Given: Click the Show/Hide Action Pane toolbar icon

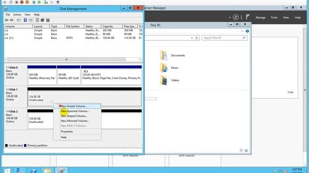Looking at the screenshot, I should (x=30, y=20).
